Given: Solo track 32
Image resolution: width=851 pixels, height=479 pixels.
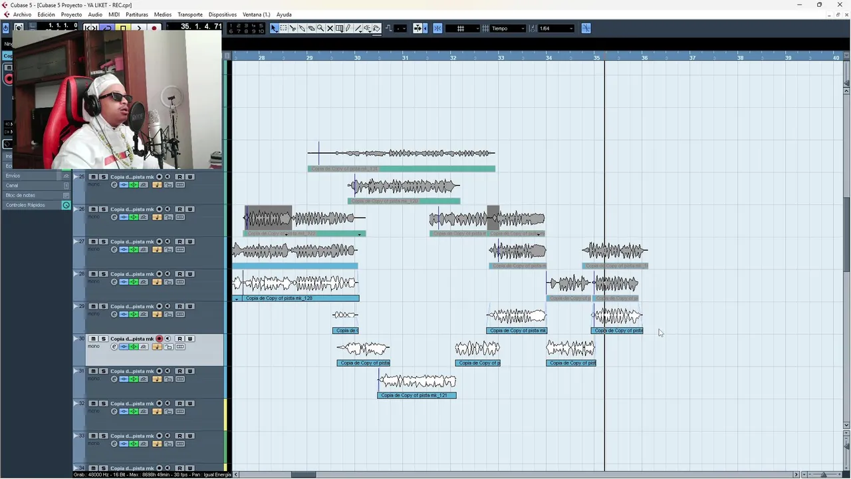Looking at the screenshot, I should pyautogui.click(x=104, y=404).
